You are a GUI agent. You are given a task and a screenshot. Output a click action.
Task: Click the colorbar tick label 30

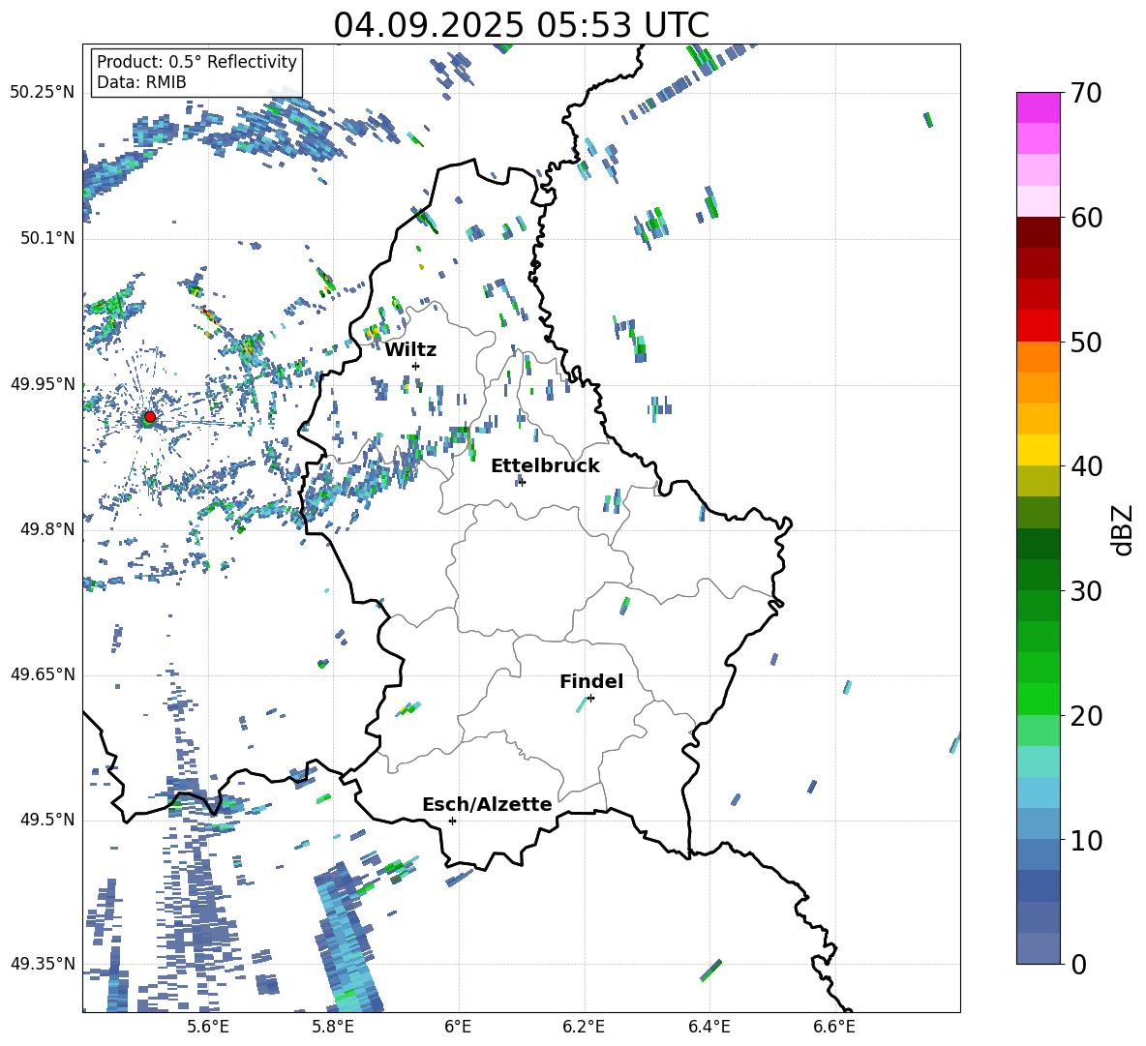[x=1086, y=591]
